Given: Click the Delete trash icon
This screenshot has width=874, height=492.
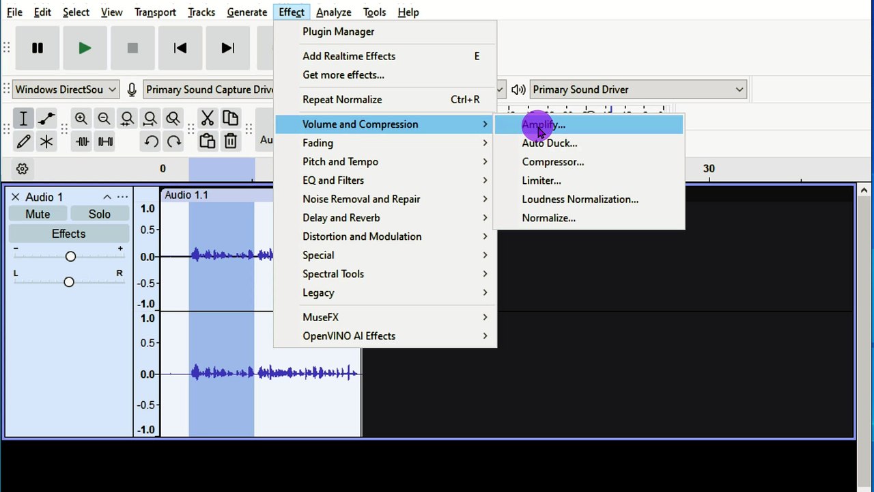Looking at the screenshot, I should pyautogui.click(x=231, y=141).
